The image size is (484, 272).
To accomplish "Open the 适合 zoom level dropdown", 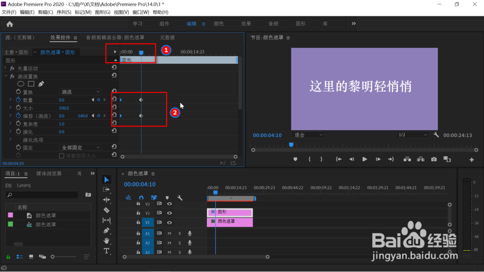I will [308, 135].
